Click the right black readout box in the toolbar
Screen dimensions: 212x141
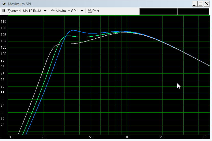coord(193,12)
